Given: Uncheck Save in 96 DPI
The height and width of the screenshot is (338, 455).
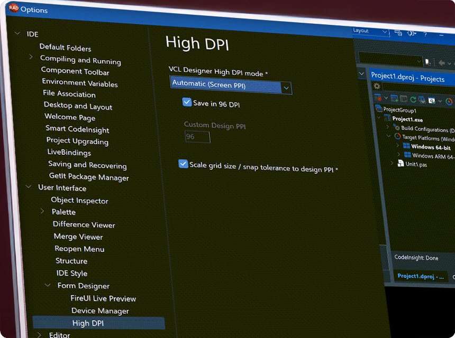Looking at the screenshot, I should pos(187,102).
